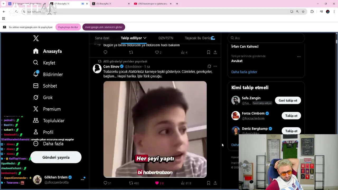Image resolution: width=338 pixels, height=190 pixels.
Task: Repost the upper post with 2 likes
Action: point(131,52)
